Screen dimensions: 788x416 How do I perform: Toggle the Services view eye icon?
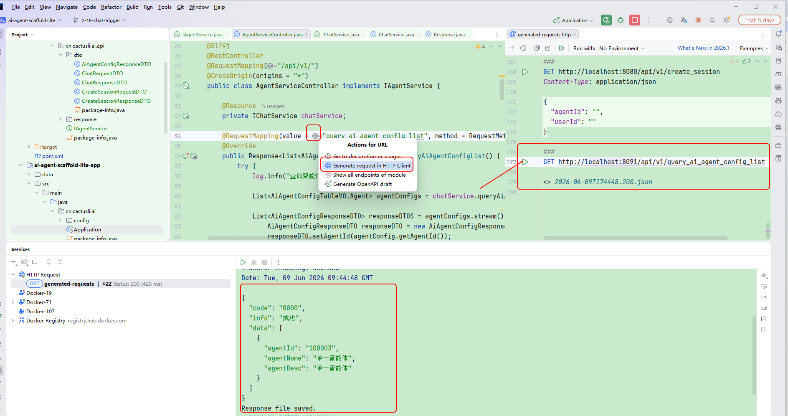[24, 262]
